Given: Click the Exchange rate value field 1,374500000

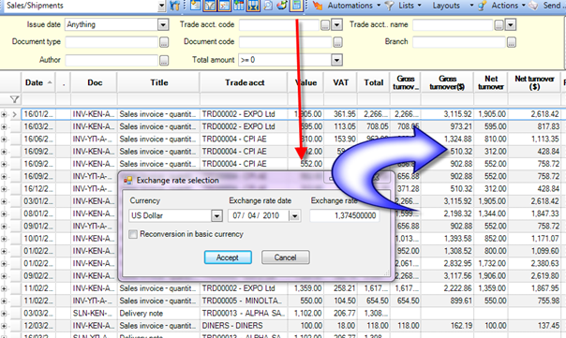Looking at the screenshot, I should (x=344, y=215).
